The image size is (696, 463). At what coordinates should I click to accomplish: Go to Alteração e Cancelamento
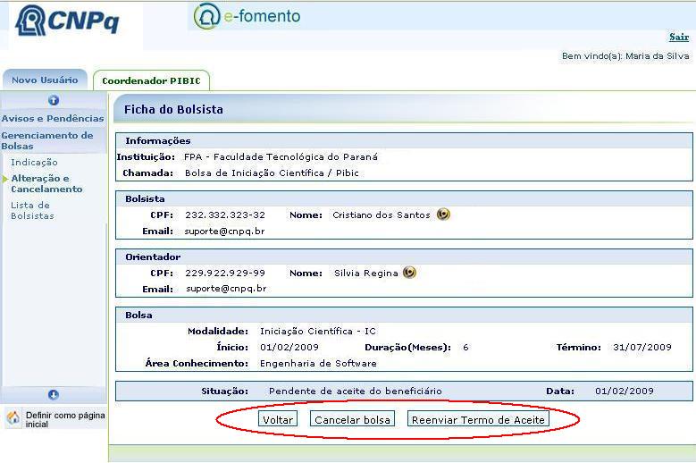[46, 183]
